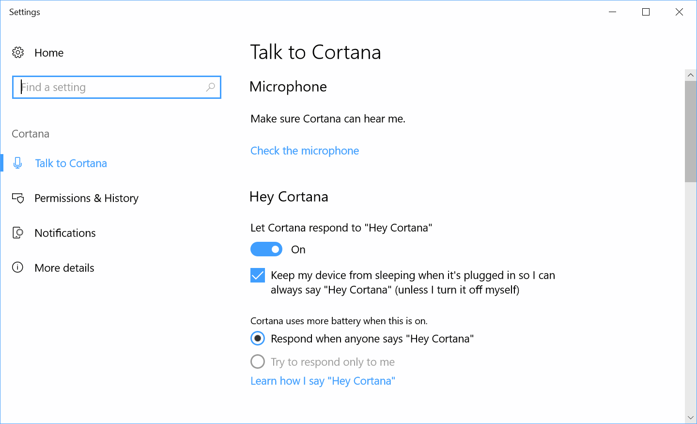Click the vertical scrollbar thumb
The height and width of the screenshot is (424, 697).
point(691,131)
